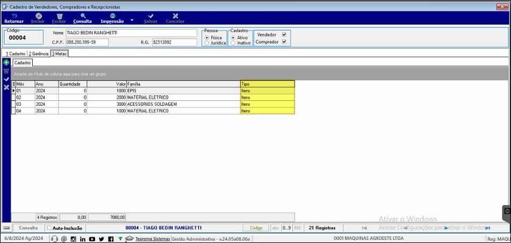Open the Consulta search tool
511x243 pixels.
pyautogui.click(x=82, y=19)
